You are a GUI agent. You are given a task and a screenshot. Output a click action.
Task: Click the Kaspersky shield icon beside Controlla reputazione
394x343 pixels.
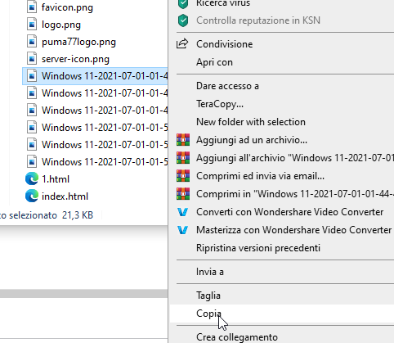pyautogui.click(x=183, y=20)
